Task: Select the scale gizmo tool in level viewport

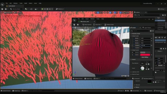Action: (102, 13)
